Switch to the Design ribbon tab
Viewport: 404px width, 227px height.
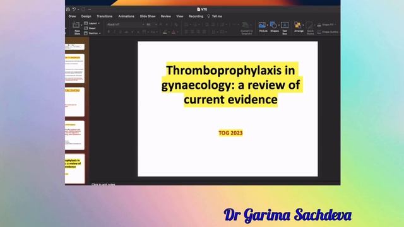pyautogui.click(x=86, y=16)
